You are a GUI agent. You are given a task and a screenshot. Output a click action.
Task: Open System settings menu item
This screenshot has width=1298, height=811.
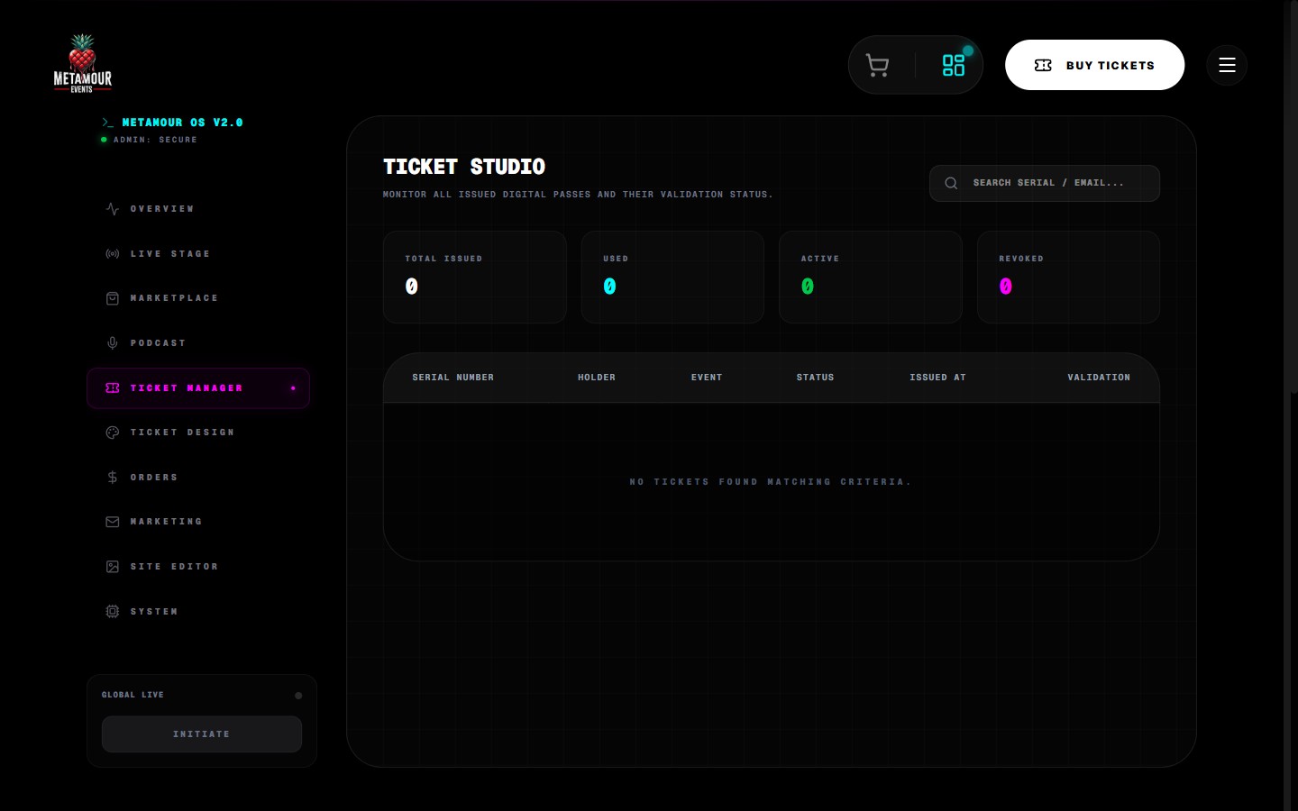click(198, 612)
